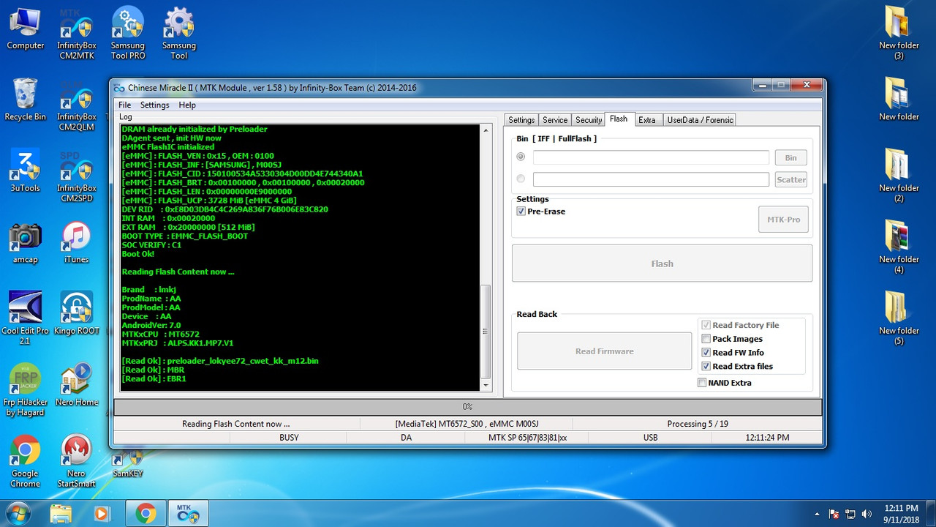Switch to the Settings tab
The width and height of the screenshot is (936, 527).
(x=521, y=120)
